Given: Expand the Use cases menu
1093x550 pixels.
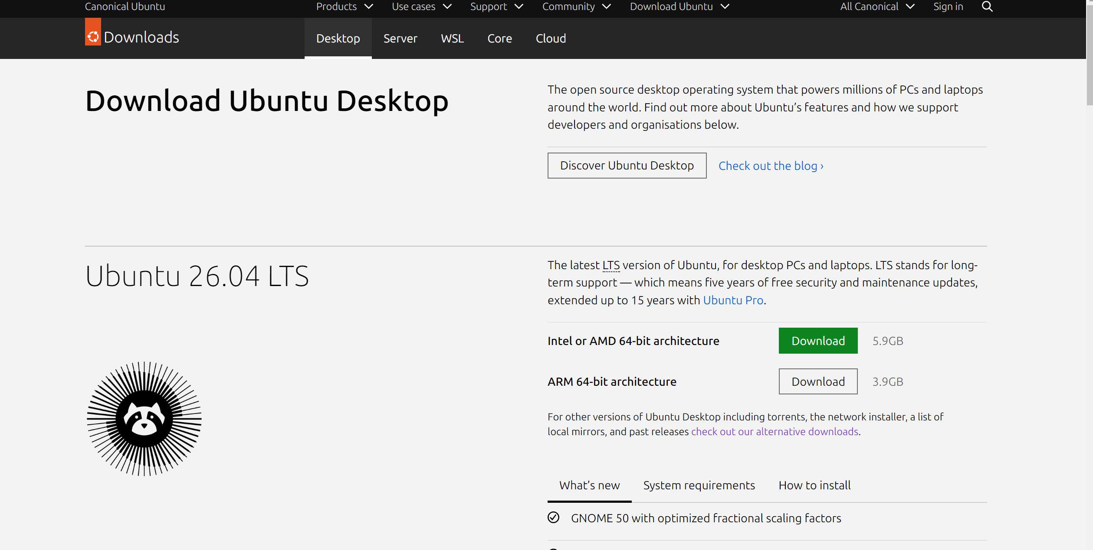Looking at the screenshot, I should pyautogui.click(x=422, y=7).
